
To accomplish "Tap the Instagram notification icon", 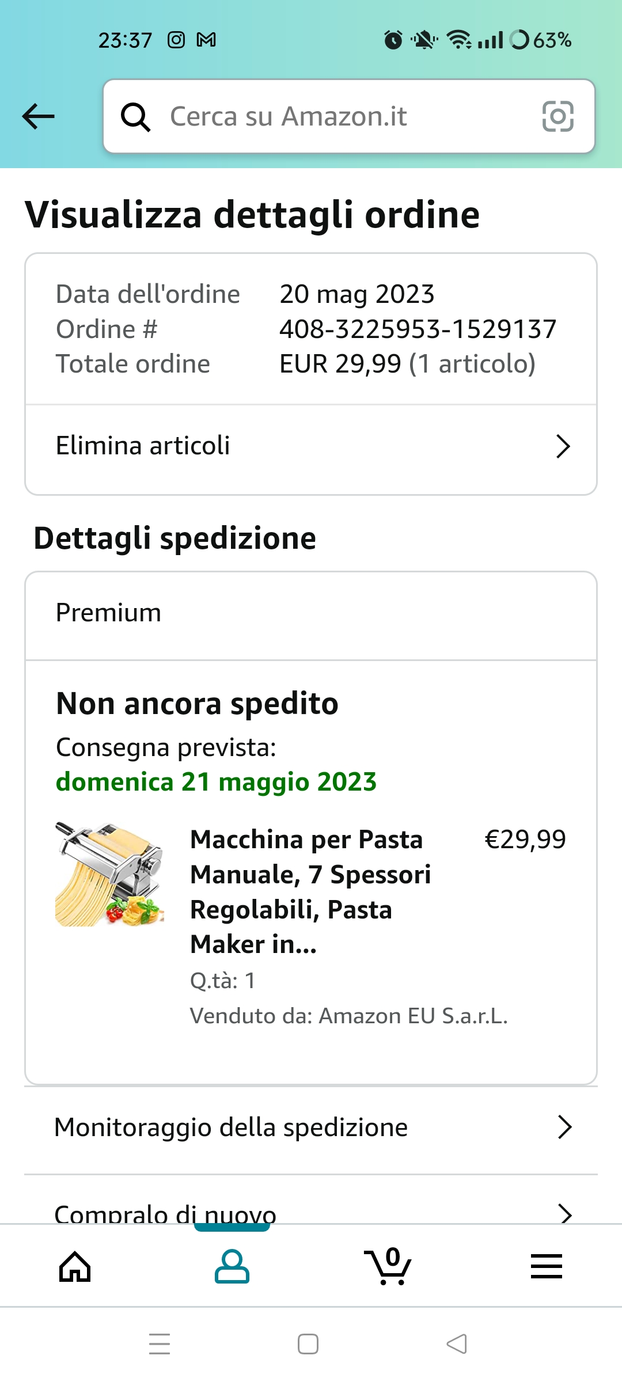I will (176, 40).
